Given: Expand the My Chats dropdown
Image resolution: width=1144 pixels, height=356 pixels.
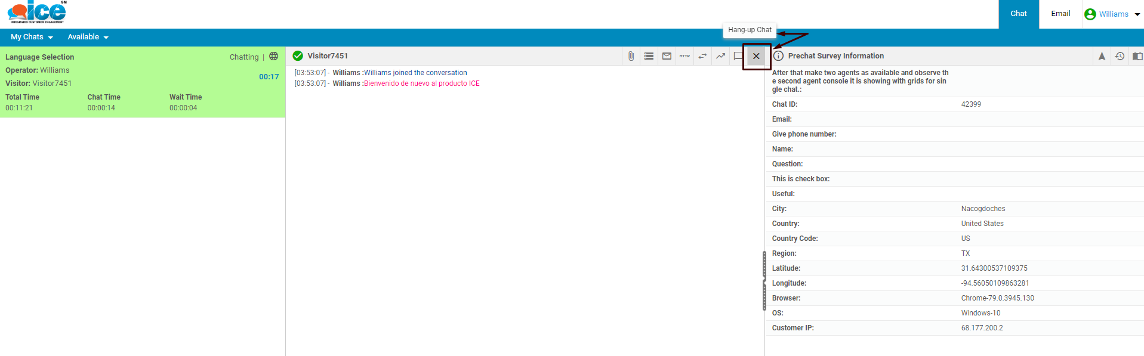Looking at the screenshot, I should pyautogui.click(x=32, y=37).
